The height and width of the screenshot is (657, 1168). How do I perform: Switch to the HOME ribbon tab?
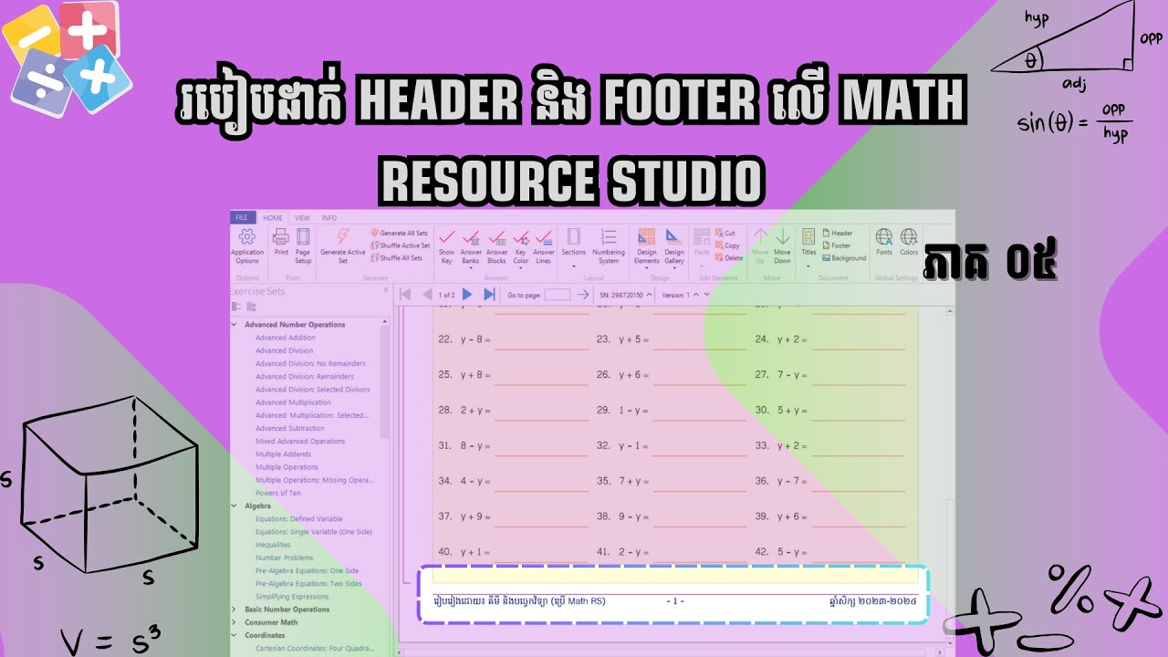coord(273,218)
